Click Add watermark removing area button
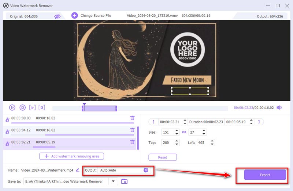This screenshot has width=293, height=191. [x=71, y=156]
